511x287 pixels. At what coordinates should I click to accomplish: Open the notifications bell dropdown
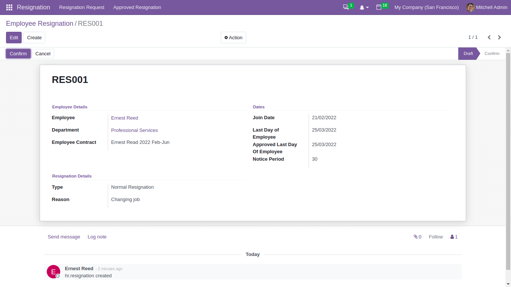pyautogui.click(x=362, y=7)
